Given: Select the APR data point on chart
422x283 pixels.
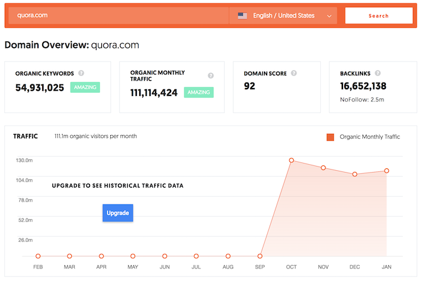Looking at the screenshot, I should (x=101, y=256).
